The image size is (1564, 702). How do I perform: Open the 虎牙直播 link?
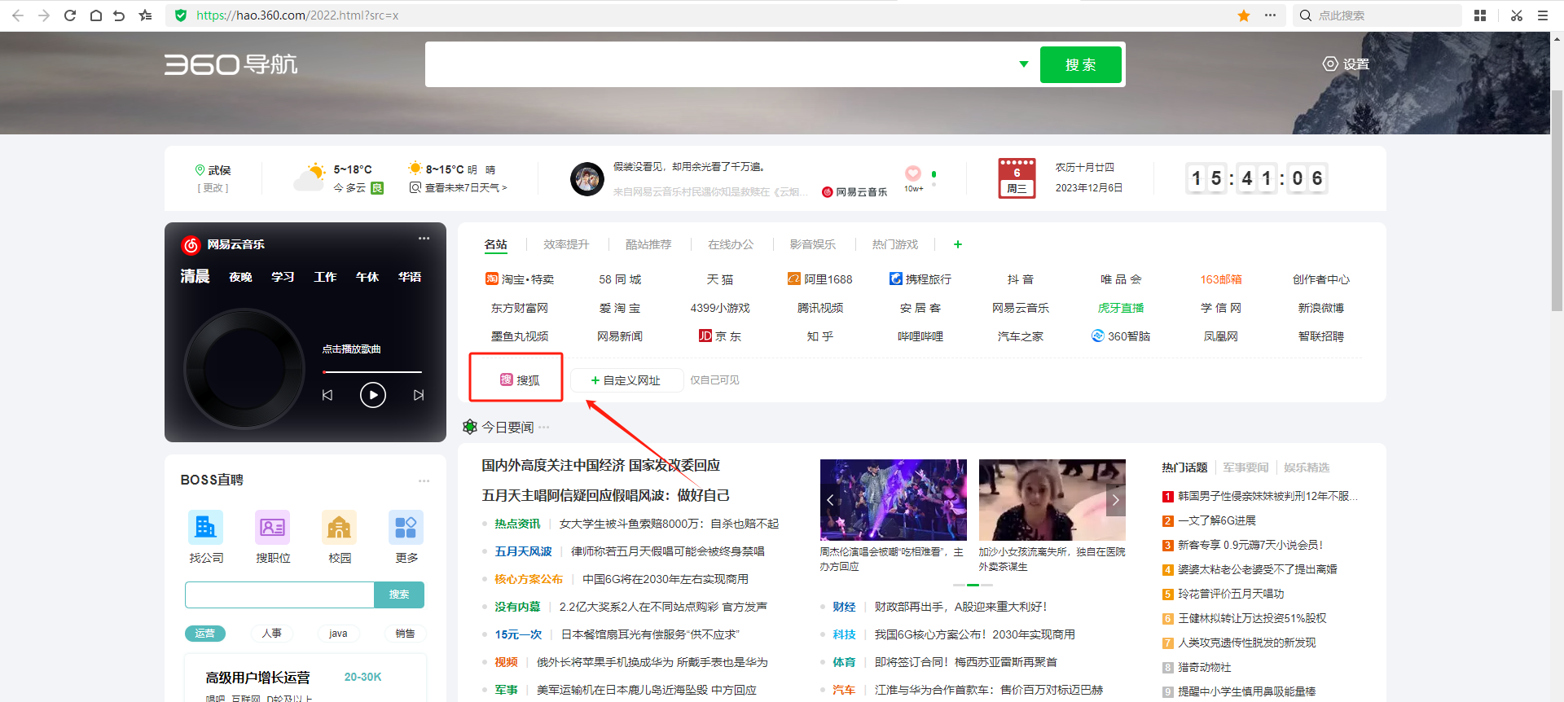(1121, 308)
